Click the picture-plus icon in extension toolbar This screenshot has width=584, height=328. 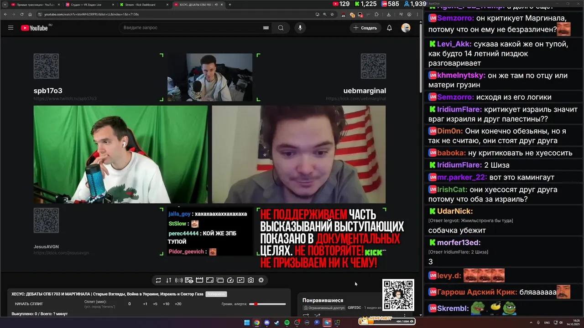[240, 280]
